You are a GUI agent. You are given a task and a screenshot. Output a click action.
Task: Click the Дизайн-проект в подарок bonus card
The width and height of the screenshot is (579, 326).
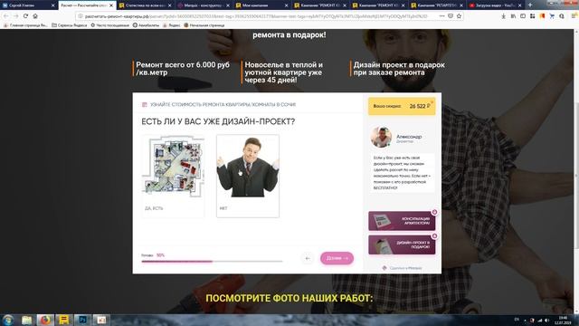coord(402,244)
